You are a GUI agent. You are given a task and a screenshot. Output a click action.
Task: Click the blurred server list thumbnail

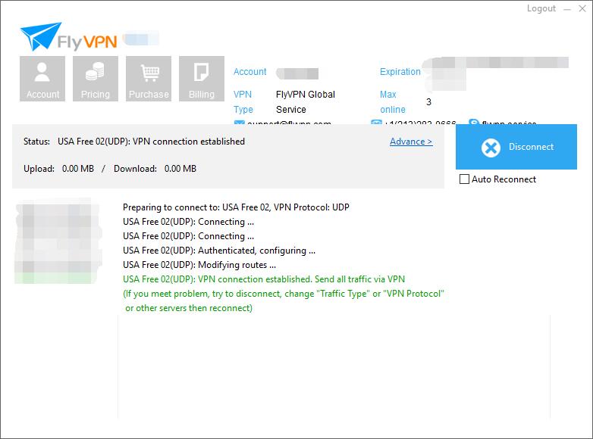click(58, 241)
